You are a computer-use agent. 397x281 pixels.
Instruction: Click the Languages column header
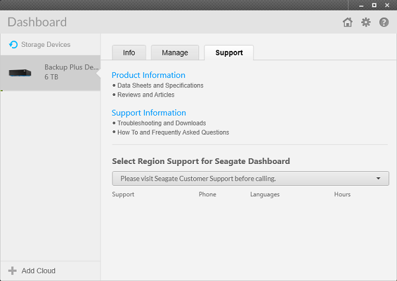[265, 194]
